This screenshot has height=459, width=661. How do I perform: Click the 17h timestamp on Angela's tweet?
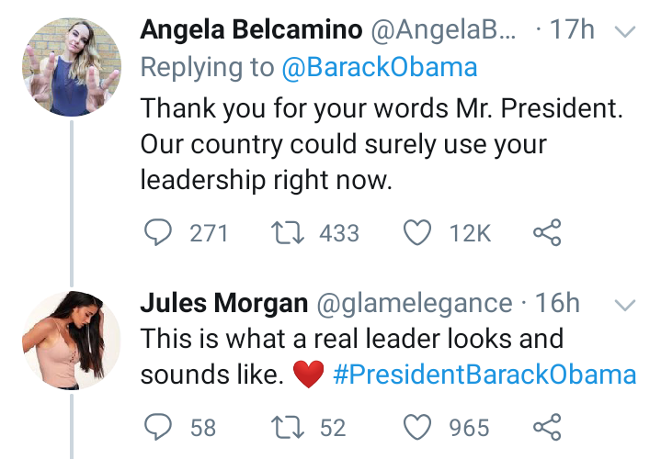click(x=571, y=30)
